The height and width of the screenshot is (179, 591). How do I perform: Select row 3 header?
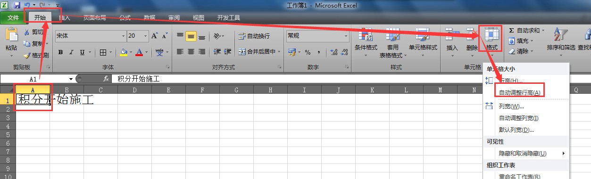click(8, 117)
